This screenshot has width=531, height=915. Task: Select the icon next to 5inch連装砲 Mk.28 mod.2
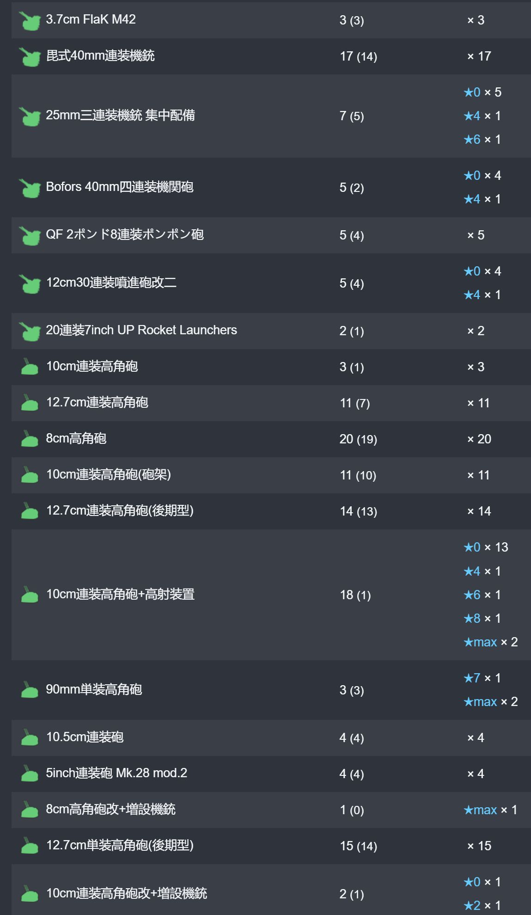30,774
